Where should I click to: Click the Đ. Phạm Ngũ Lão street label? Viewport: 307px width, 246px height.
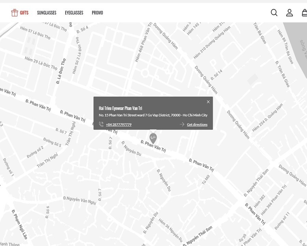coord(20,224)
